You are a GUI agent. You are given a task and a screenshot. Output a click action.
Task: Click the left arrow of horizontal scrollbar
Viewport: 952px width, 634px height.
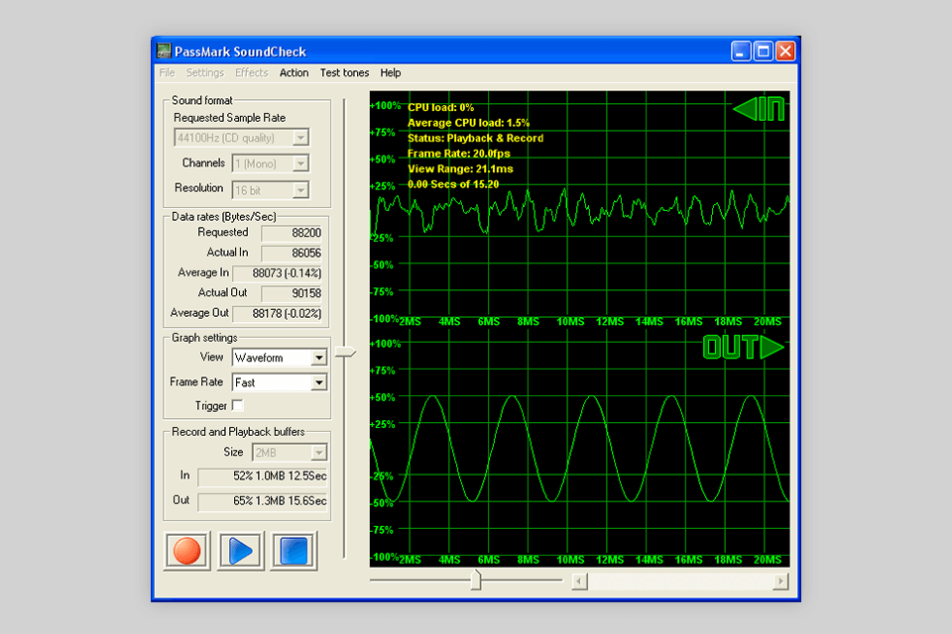point(580,581)
